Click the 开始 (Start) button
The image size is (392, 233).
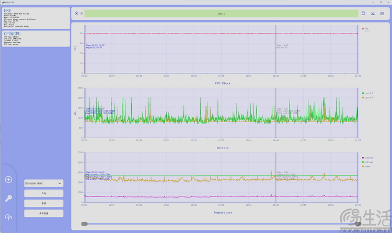point(43,193)
